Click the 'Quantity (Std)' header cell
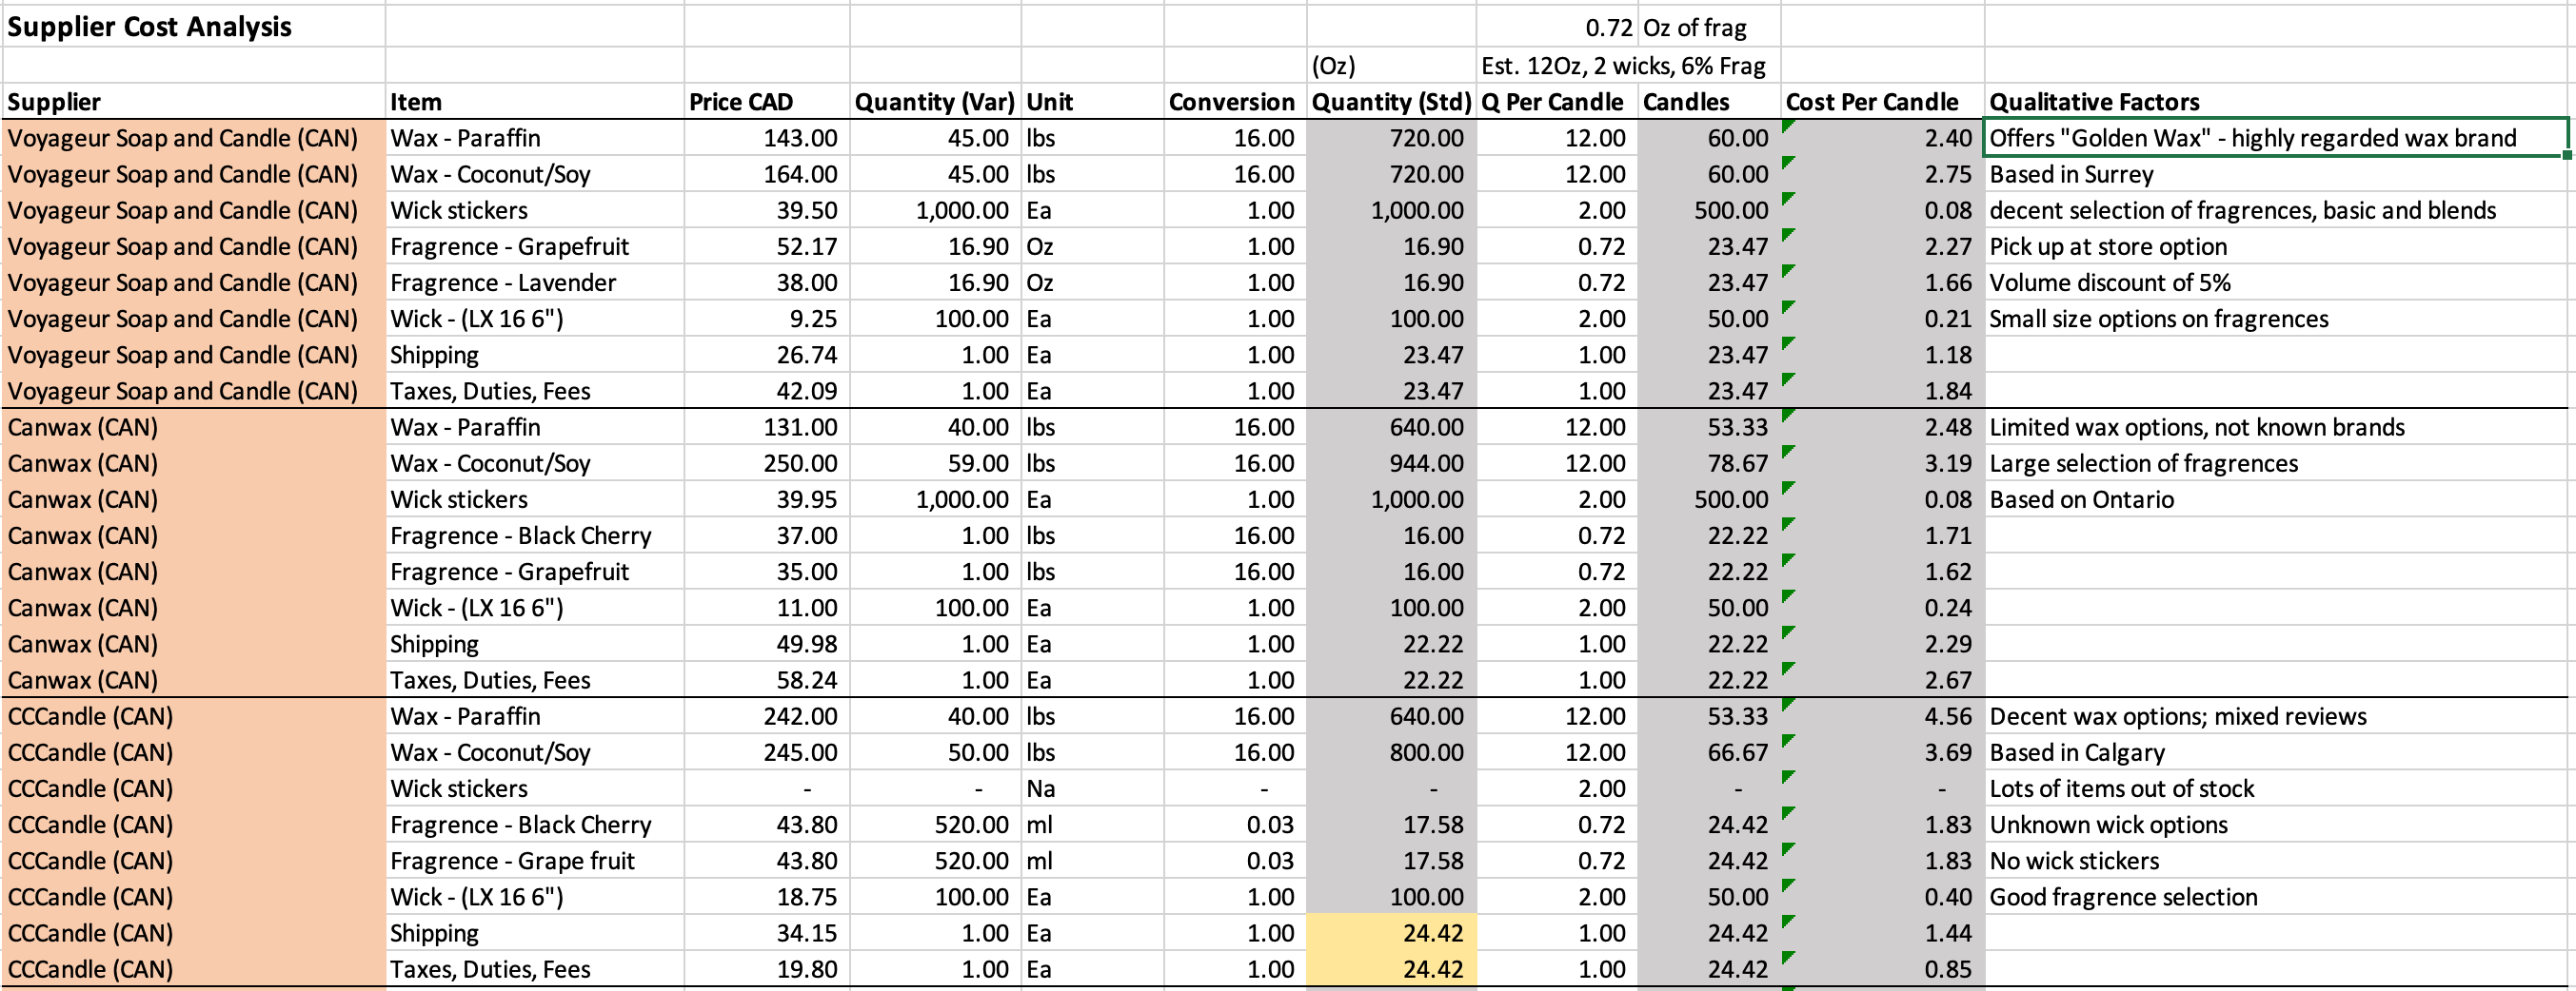Viewport: 2576px width, 991px height. (x=1391, y=102)
